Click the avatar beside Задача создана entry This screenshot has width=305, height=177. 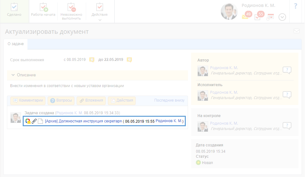[x=16, y=117]
